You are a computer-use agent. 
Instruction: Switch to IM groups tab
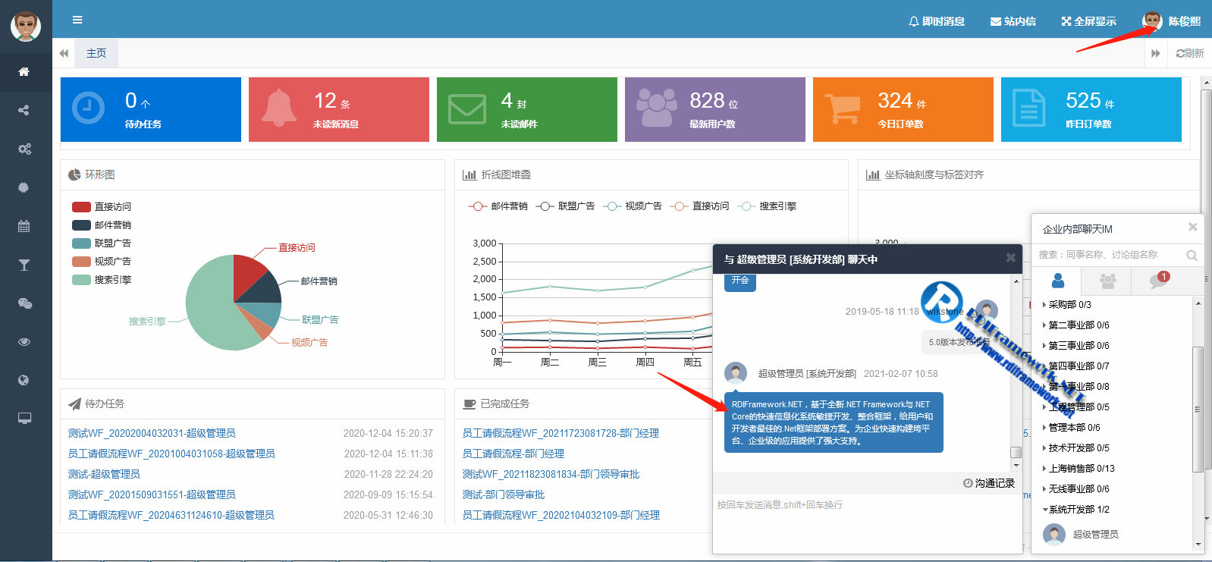click(1108, 281)
